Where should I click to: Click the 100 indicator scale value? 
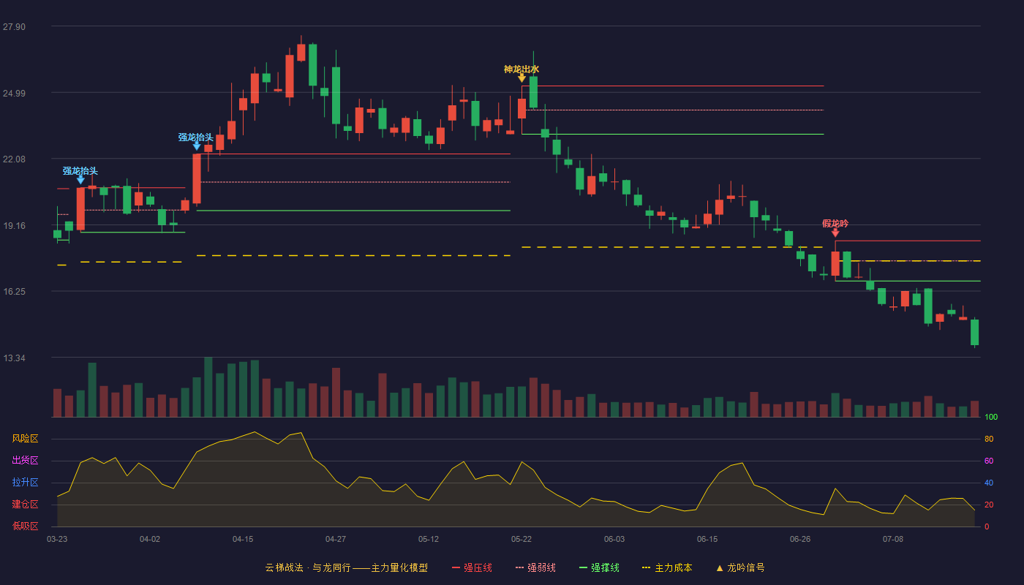(991, 418)
